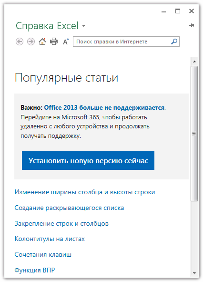The width and height of the screenshot is (203, 282).
Task: Open the Help home page icon
Action: 42,42
